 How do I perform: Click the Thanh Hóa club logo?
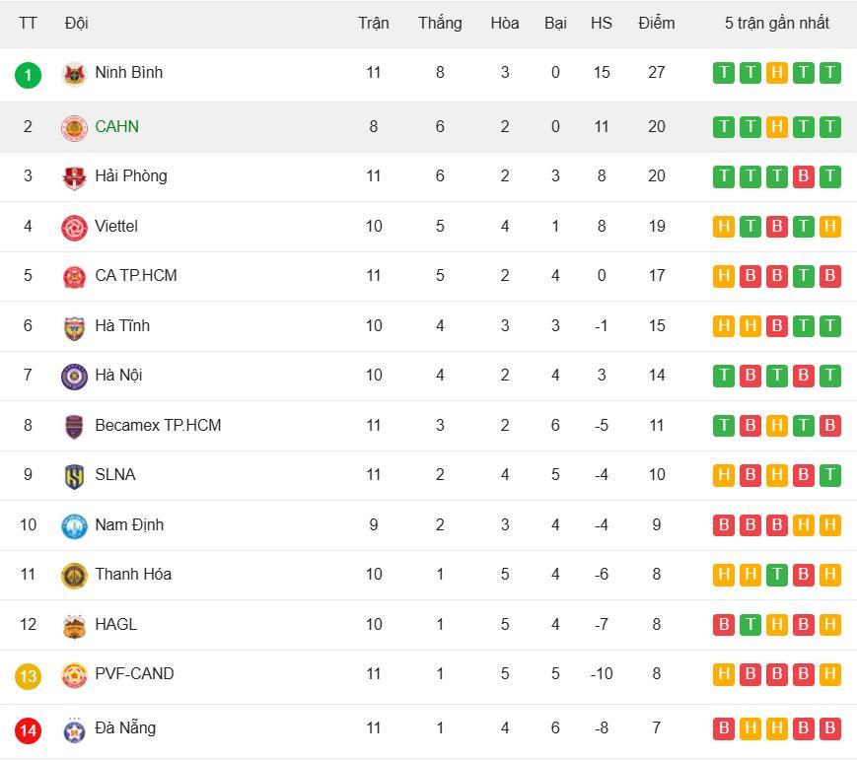(x=74, y=575)
